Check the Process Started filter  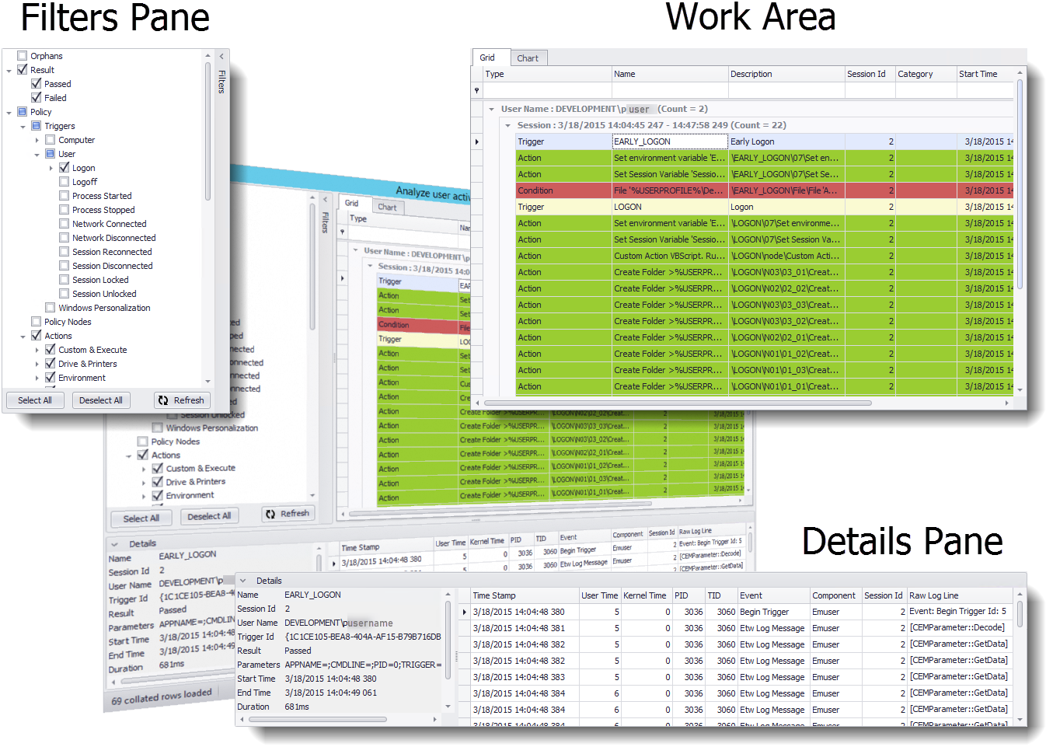pyautogui.click(x=65, y=196)
